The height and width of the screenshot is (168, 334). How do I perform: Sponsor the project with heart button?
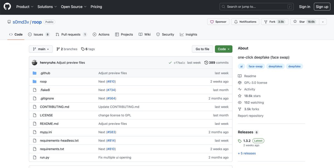pos(218,22)
